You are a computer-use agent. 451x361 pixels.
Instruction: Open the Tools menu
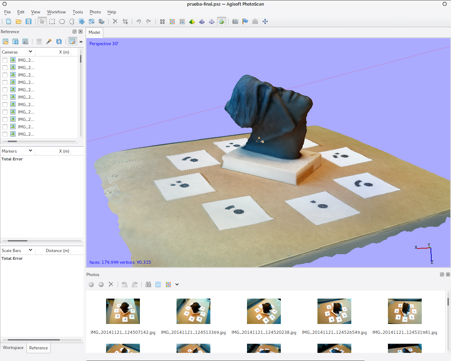pos(78,12)
